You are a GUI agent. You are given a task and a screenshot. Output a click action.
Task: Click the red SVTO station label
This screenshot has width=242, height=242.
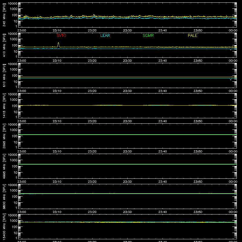61,35
